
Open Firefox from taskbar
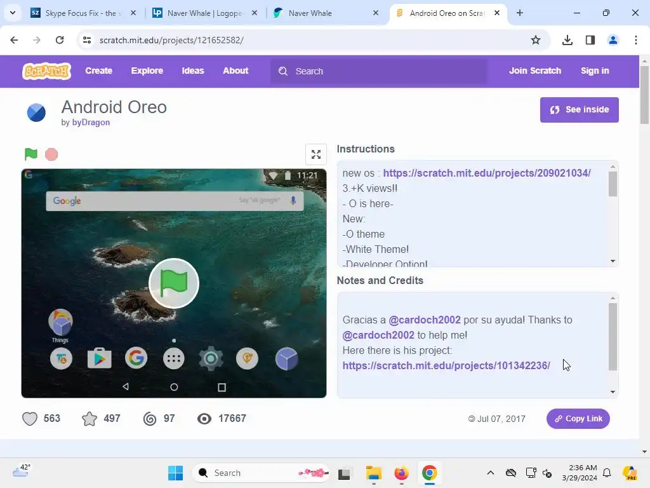click(x=401, y=473)
